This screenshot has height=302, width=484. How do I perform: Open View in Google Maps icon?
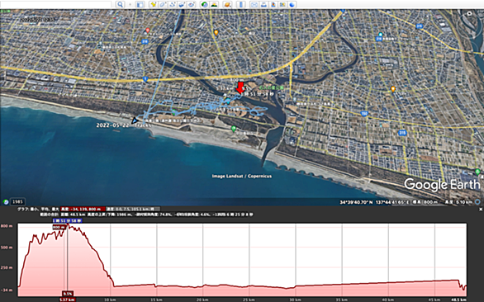(282, 4)
